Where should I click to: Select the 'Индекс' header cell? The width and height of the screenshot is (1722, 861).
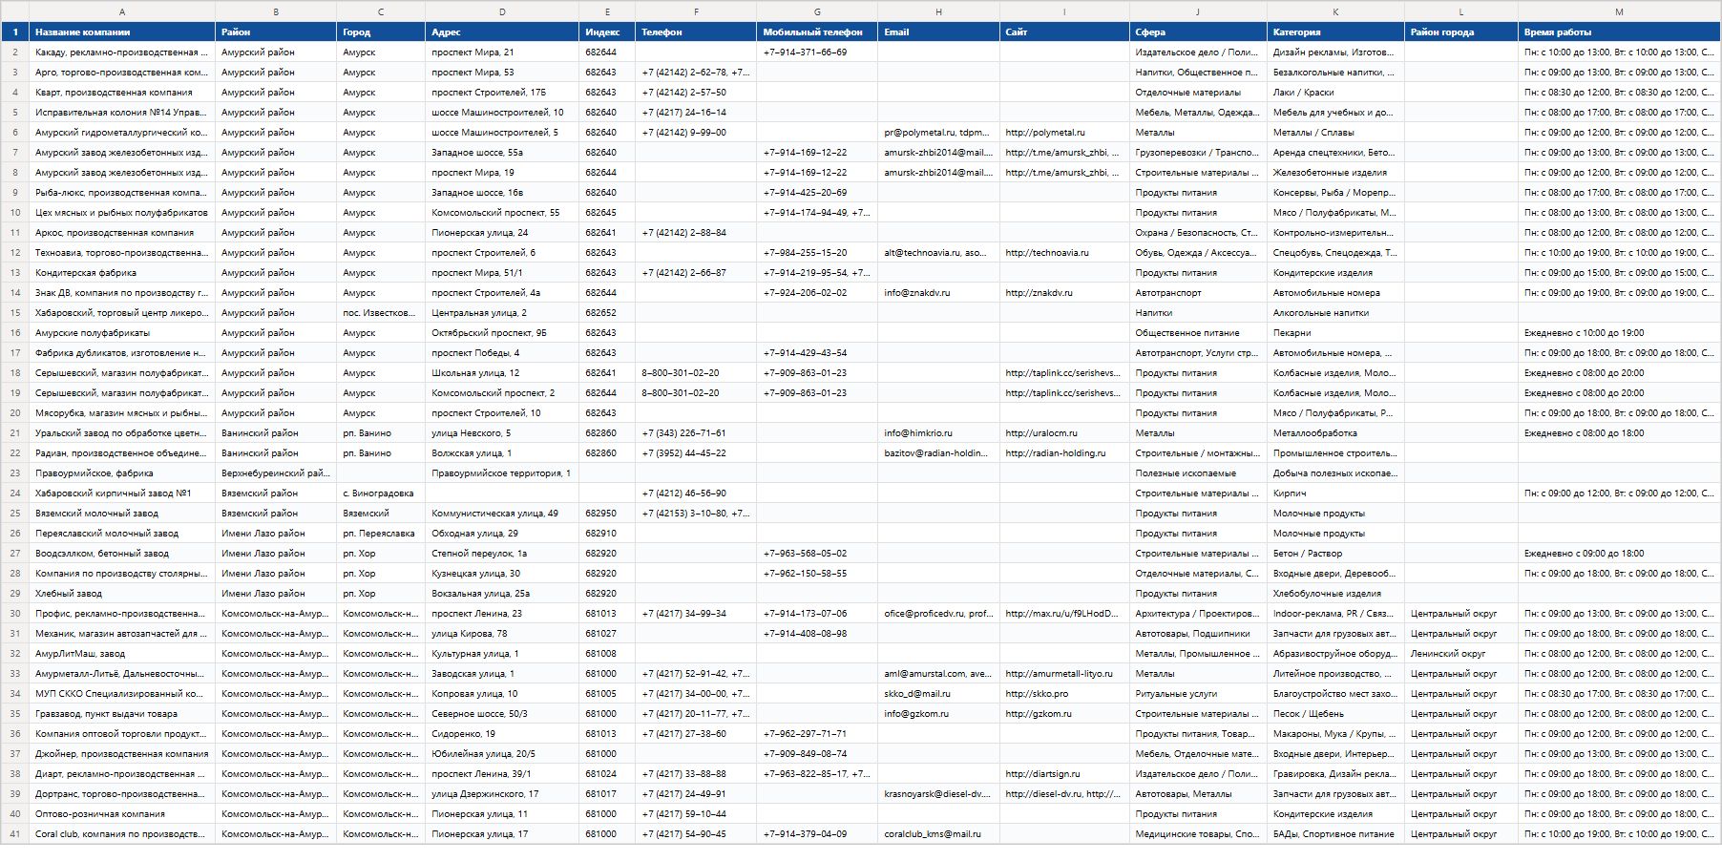point(607,31)
